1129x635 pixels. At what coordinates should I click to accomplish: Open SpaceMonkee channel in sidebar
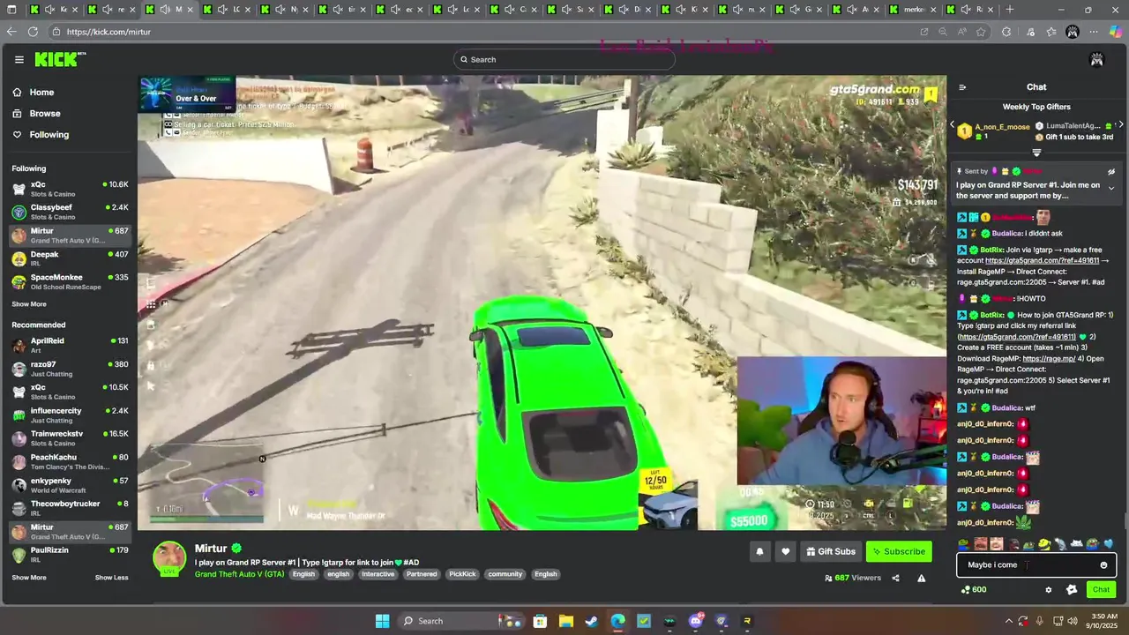tap(69, 281)
